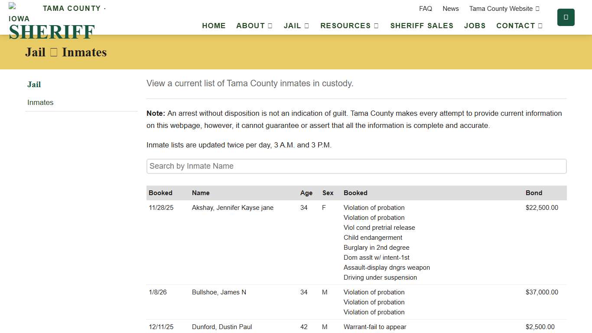The width and height of the screenshot is (592, 333).
Task: Open the SHERIFF SALES page
Action: pyautogui.click(x=421, y=26)
